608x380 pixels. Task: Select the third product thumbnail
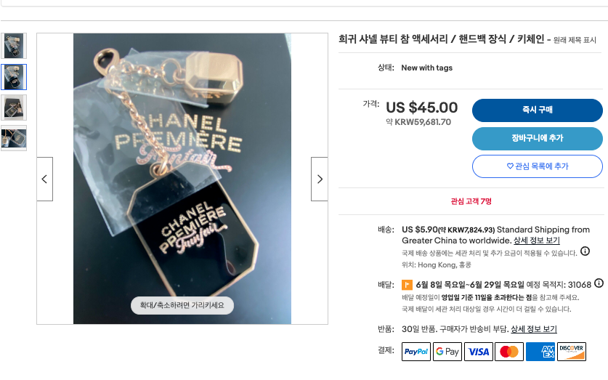pos(14,108)
